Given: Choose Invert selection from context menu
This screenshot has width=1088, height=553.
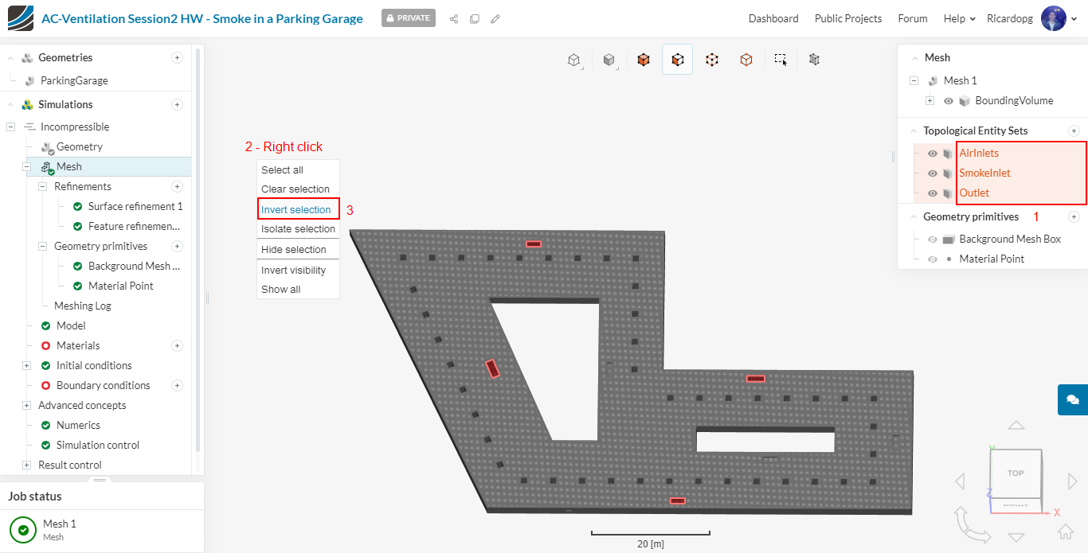Looking at the screenshot, I should click(298, 209).
